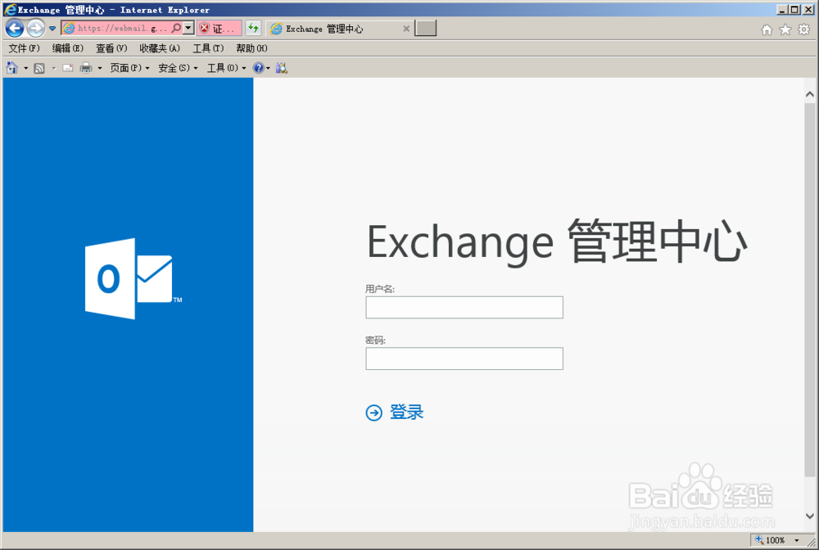Image resolution: width=819 pixels, height=550 pixels.
Task: Click the command bar Home house icon
Action: tap(12, 68)
